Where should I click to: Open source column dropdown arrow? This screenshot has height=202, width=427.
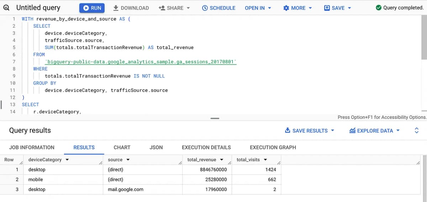(128, 160)
